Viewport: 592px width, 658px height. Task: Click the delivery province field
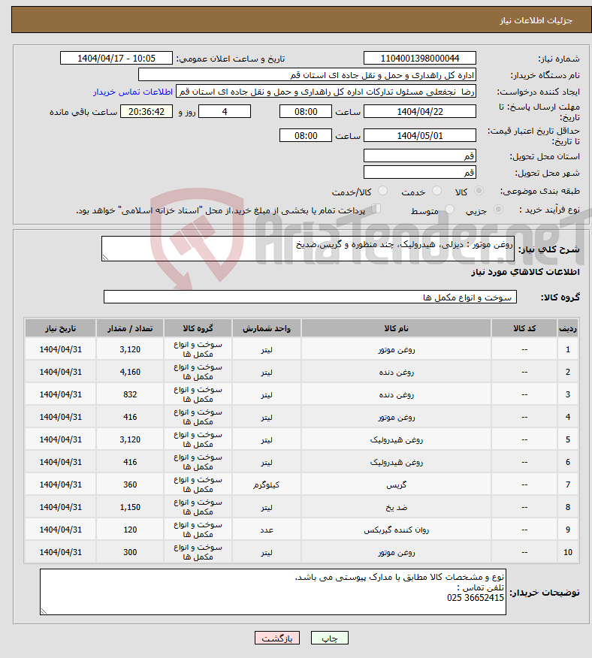coord(420,156)
